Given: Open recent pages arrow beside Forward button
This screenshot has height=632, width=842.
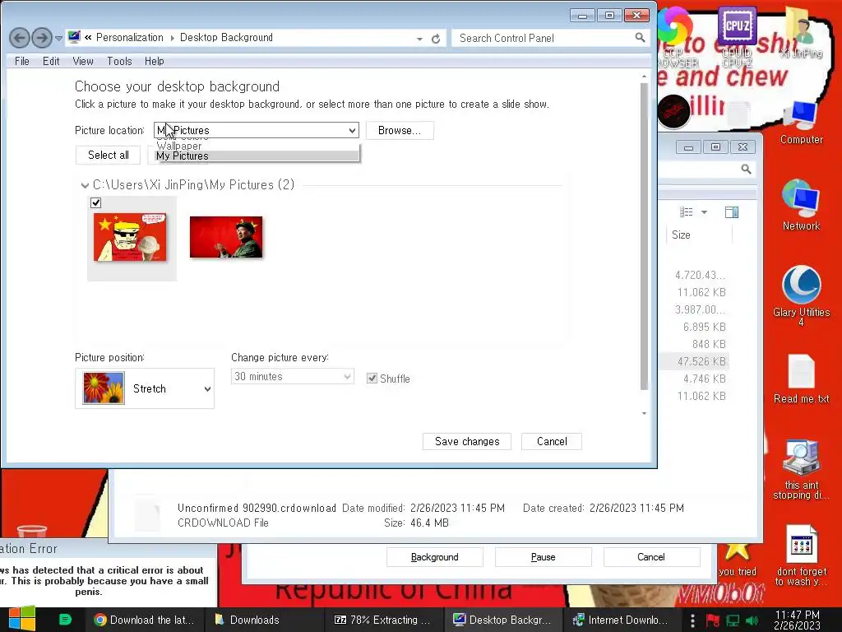Looking at the screenshot, I should tap(58, 38).
